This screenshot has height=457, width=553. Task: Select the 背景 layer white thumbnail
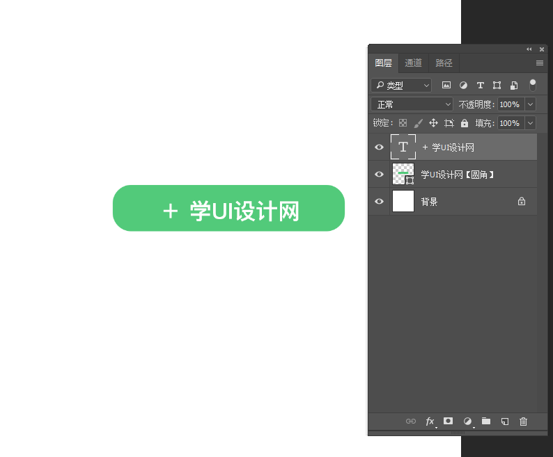[x=403, y=201]
